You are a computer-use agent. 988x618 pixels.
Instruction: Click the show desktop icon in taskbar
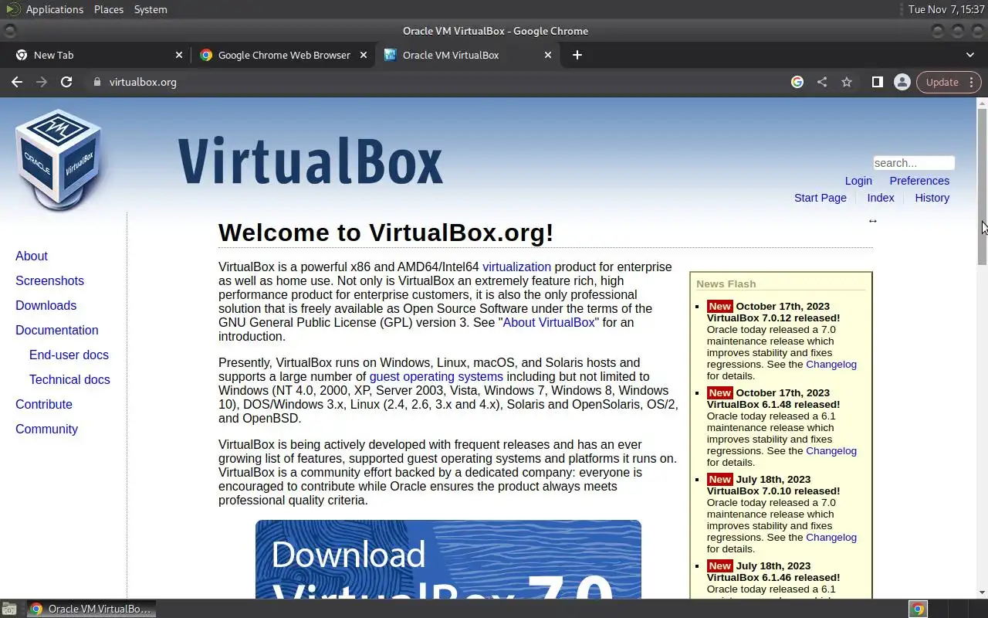click(11, 609)
